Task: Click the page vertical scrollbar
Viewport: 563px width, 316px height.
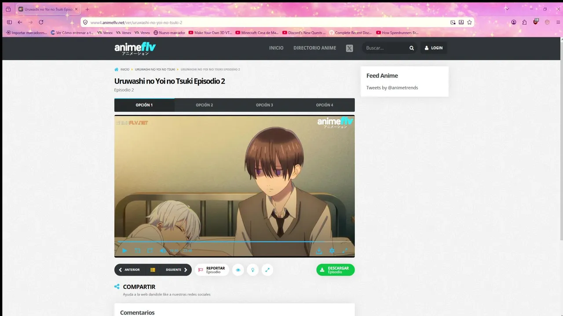Action: click(x=561, y=140)
